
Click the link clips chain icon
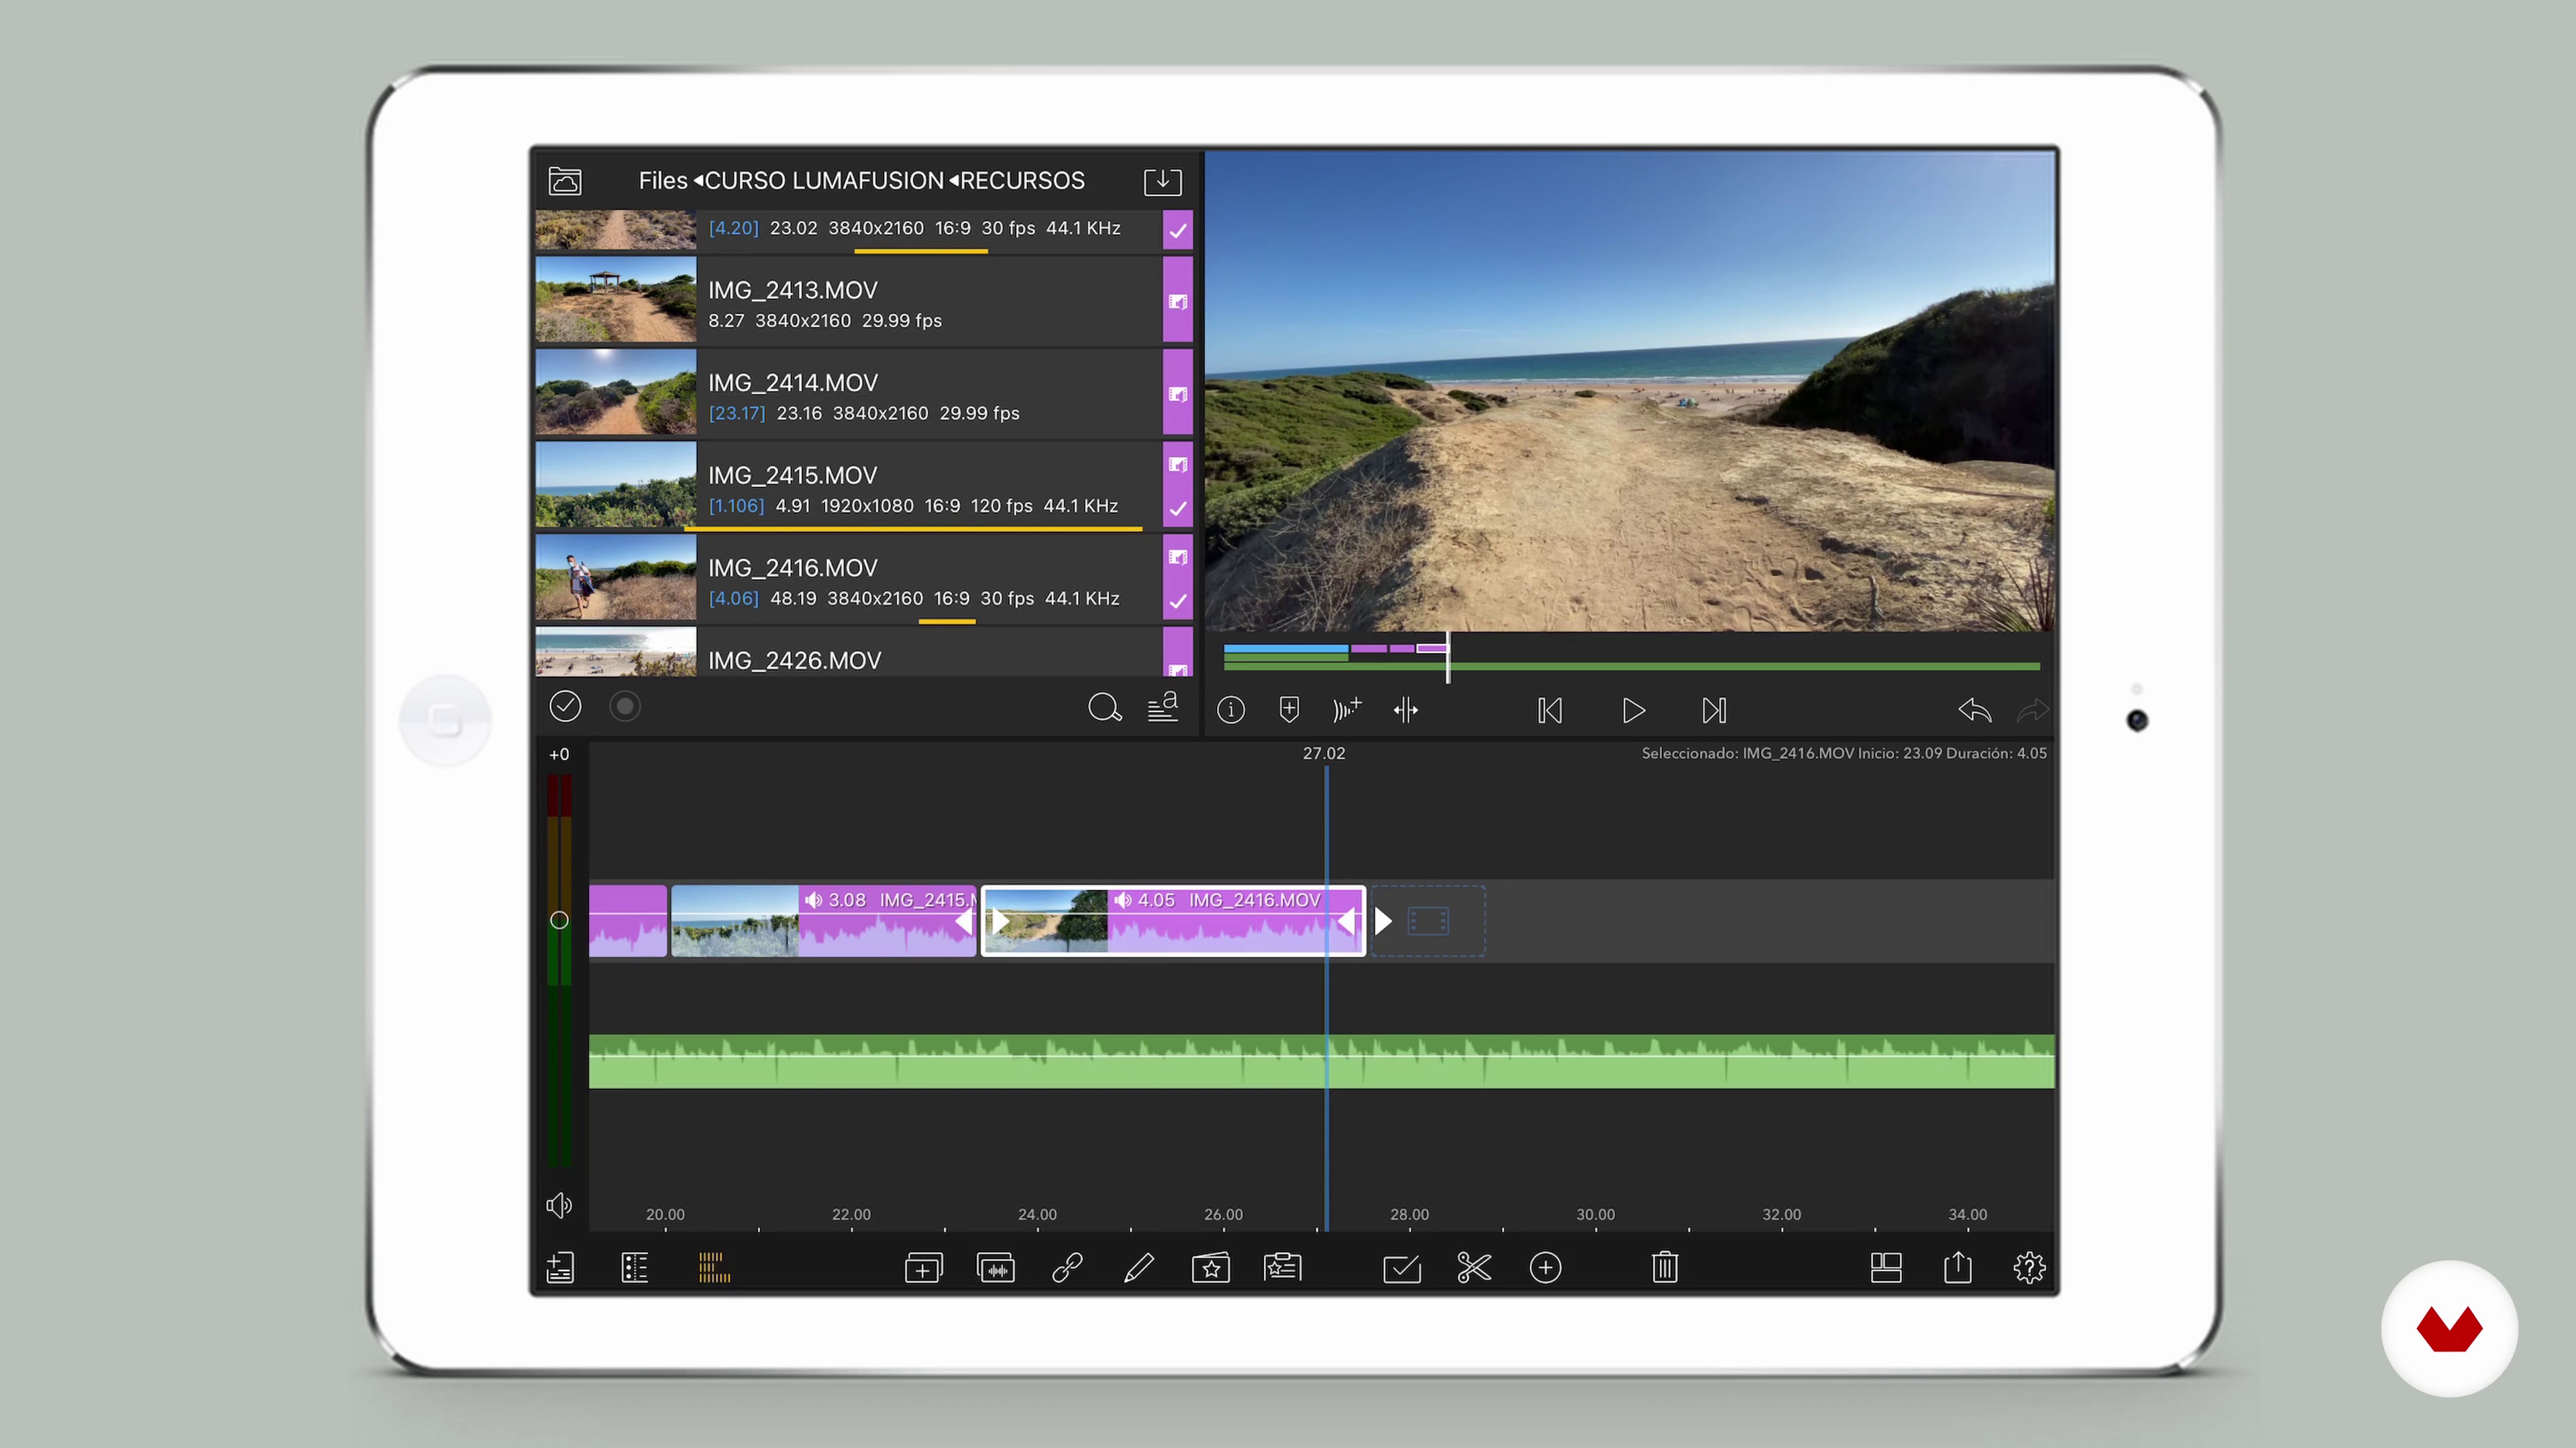pyautogui.click(x=1067, y=1267)
